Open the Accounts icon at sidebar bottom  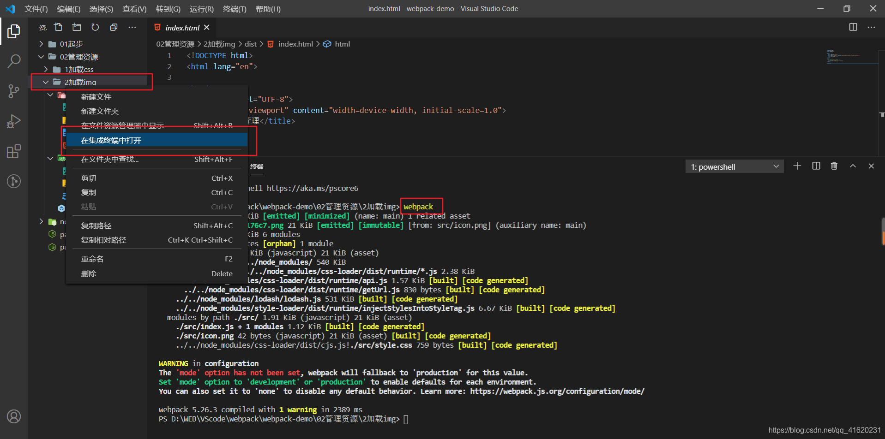click(14, 416)
